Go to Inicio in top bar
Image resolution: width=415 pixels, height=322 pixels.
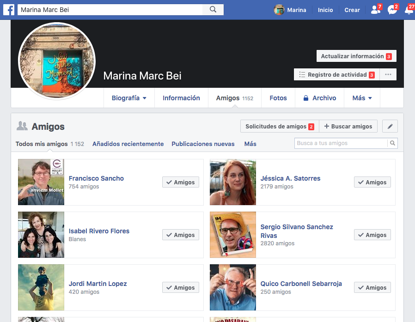pos(325,10)
